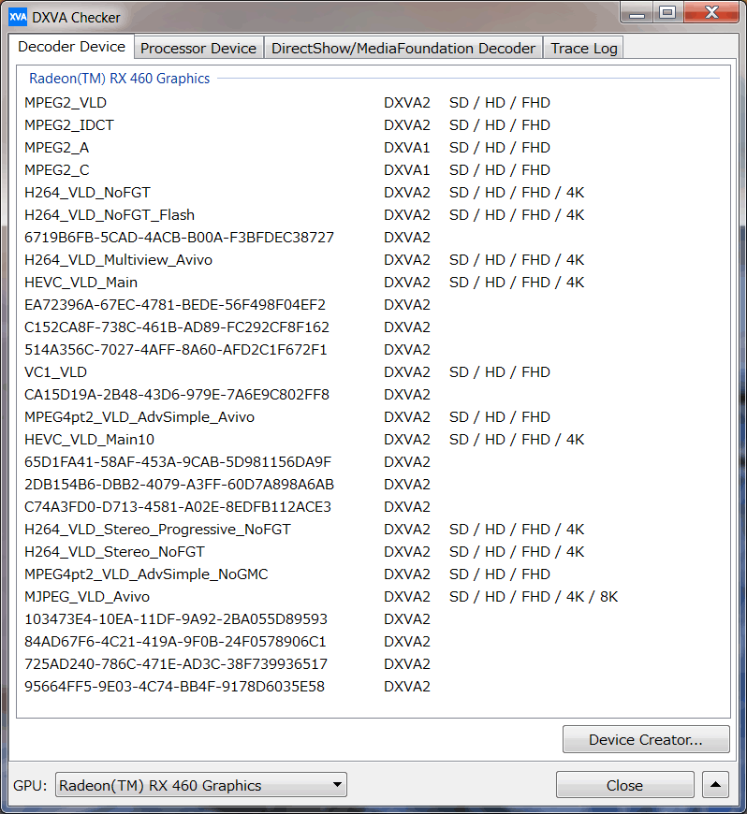Select GUID 6719B6FB-5CAD-4ACB-B00A-F3BFDEC38727
The width and height of the screenshot is (747, 814).
(x=372, y=238)
